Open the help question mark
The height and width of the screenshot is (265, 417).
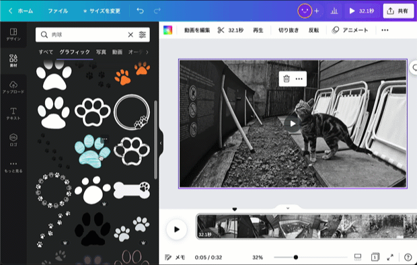click(x=408, y=257)
